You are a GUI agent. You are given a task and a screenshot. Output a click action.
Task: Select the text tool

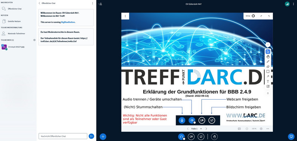268,81
